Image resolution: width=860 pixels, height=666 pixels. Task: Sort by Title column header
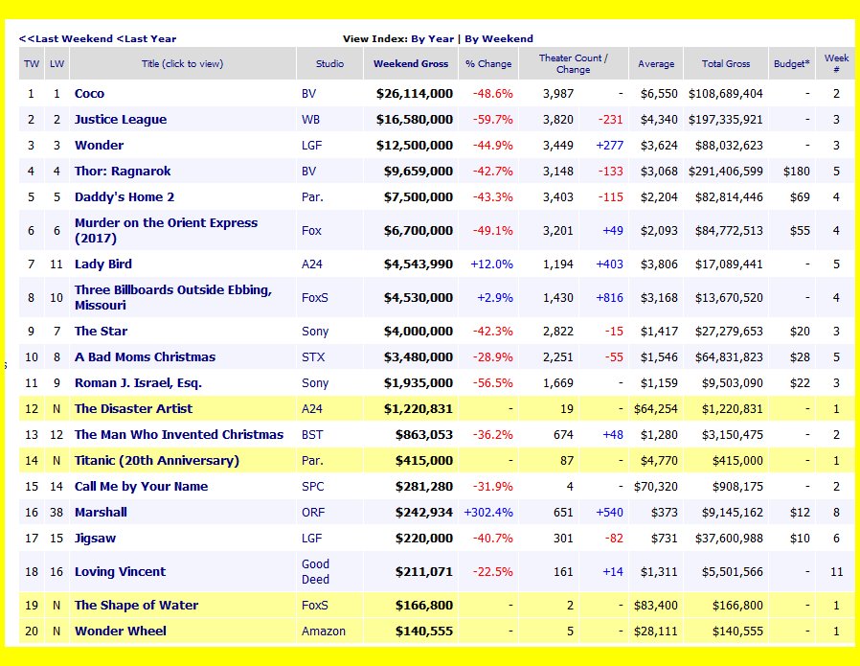coord(182,63)
